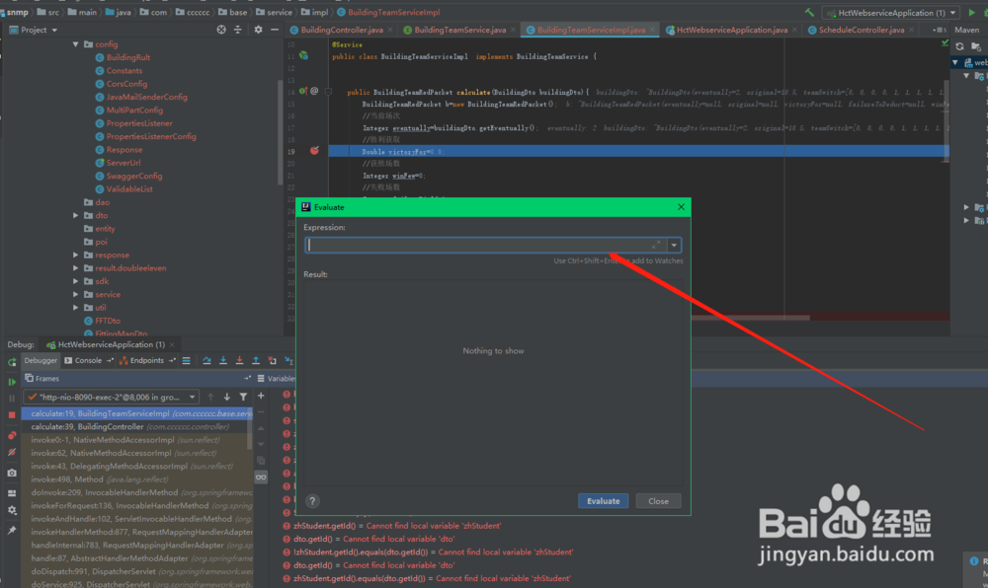The height and width of the screenshot is (588, 988).
Task: Expand the service folder
Action: [76, 294]
